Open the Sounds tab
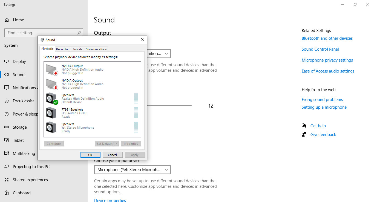This screenshot has width=374, height=202. click(77, 49)
